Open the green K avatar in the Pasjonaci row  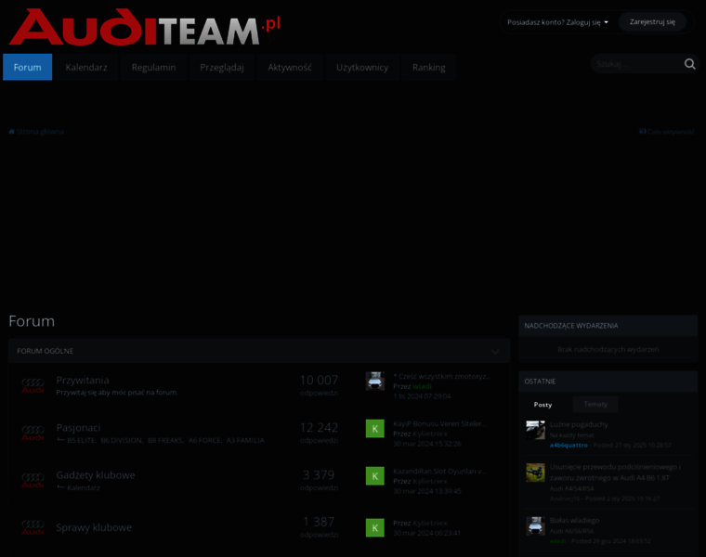374,428
